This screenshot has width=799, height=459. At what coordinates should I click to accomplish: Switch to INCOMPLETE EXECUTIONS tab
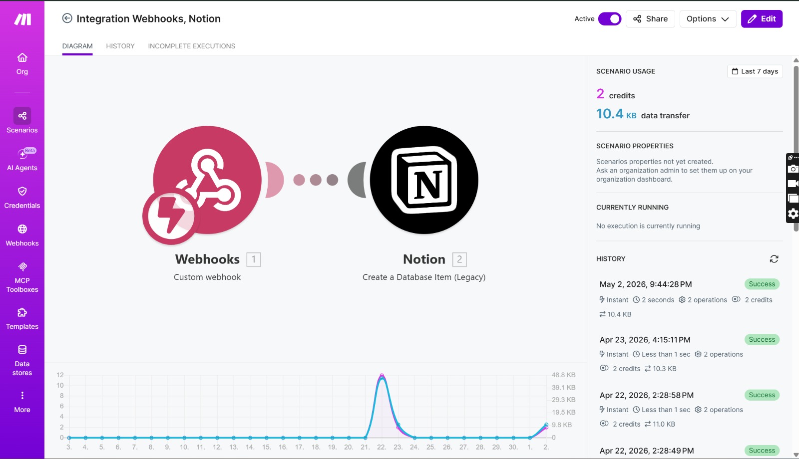click(191, 46)
